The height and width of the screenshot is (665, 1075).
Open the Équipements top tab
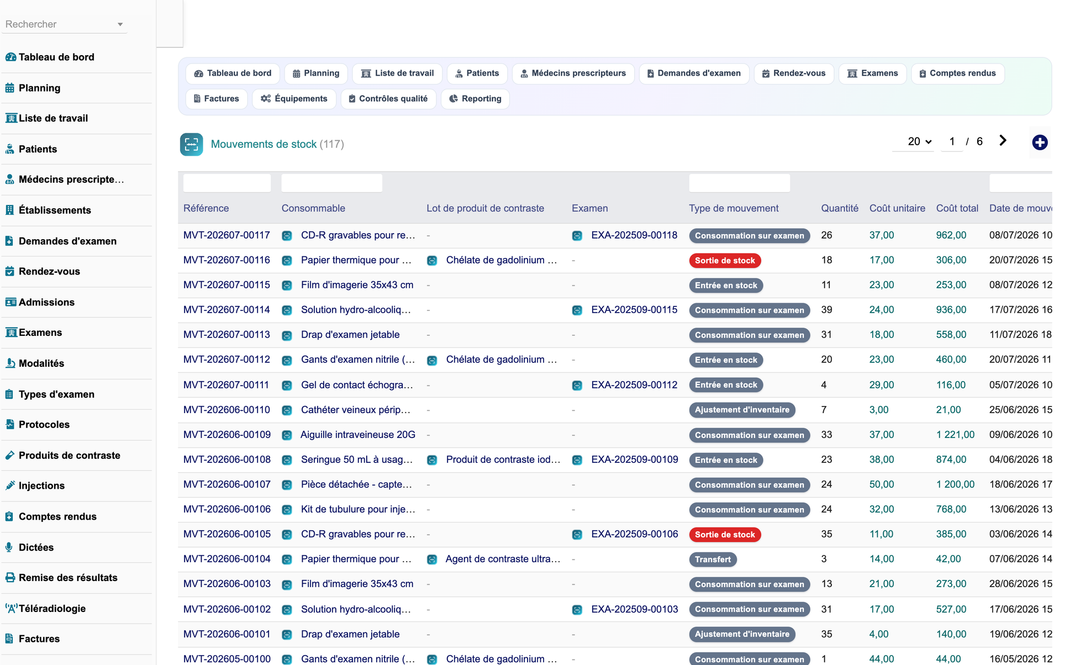pyautogui.click(x=294, y=99)
